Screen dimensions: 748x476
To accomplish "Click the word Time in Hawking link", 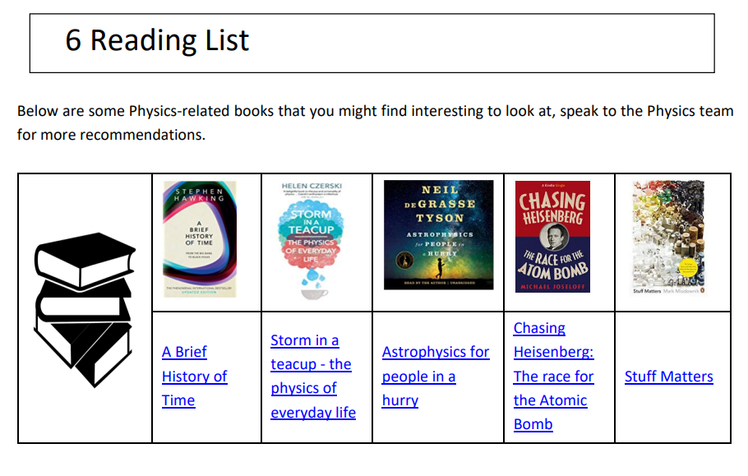I will tap(178, 400).
